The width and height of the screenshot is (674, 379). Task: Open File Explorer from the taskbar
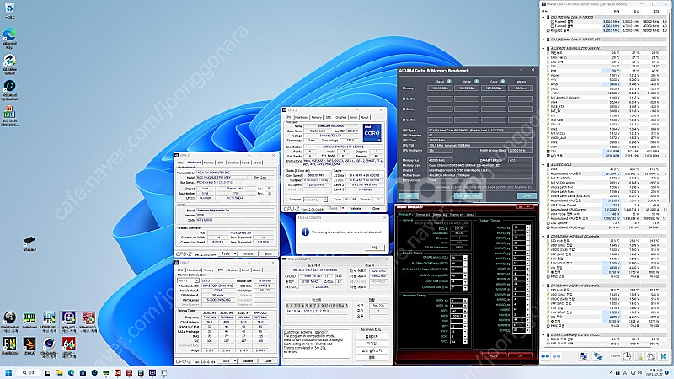60,372
